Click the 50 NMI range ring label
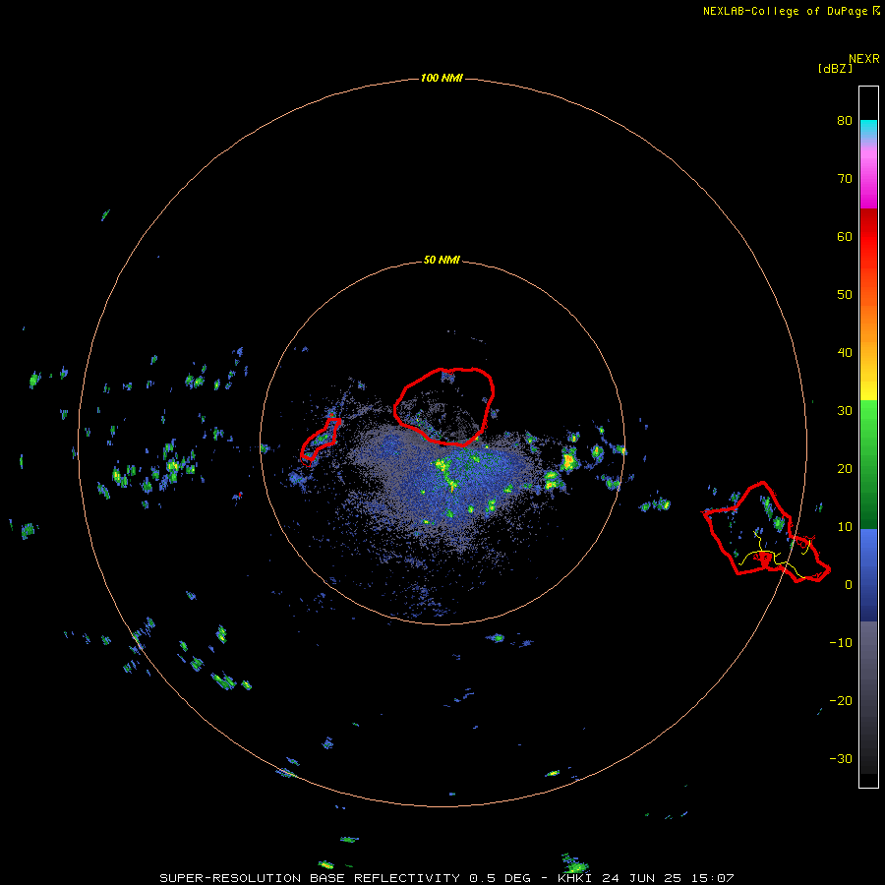Viewport: 885px width, 885px height. coord(442,260)
